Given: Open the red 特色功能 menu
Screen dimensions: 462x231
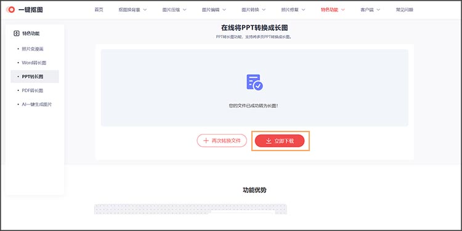Looking at the screenshot, I should [x=330, y=10].
